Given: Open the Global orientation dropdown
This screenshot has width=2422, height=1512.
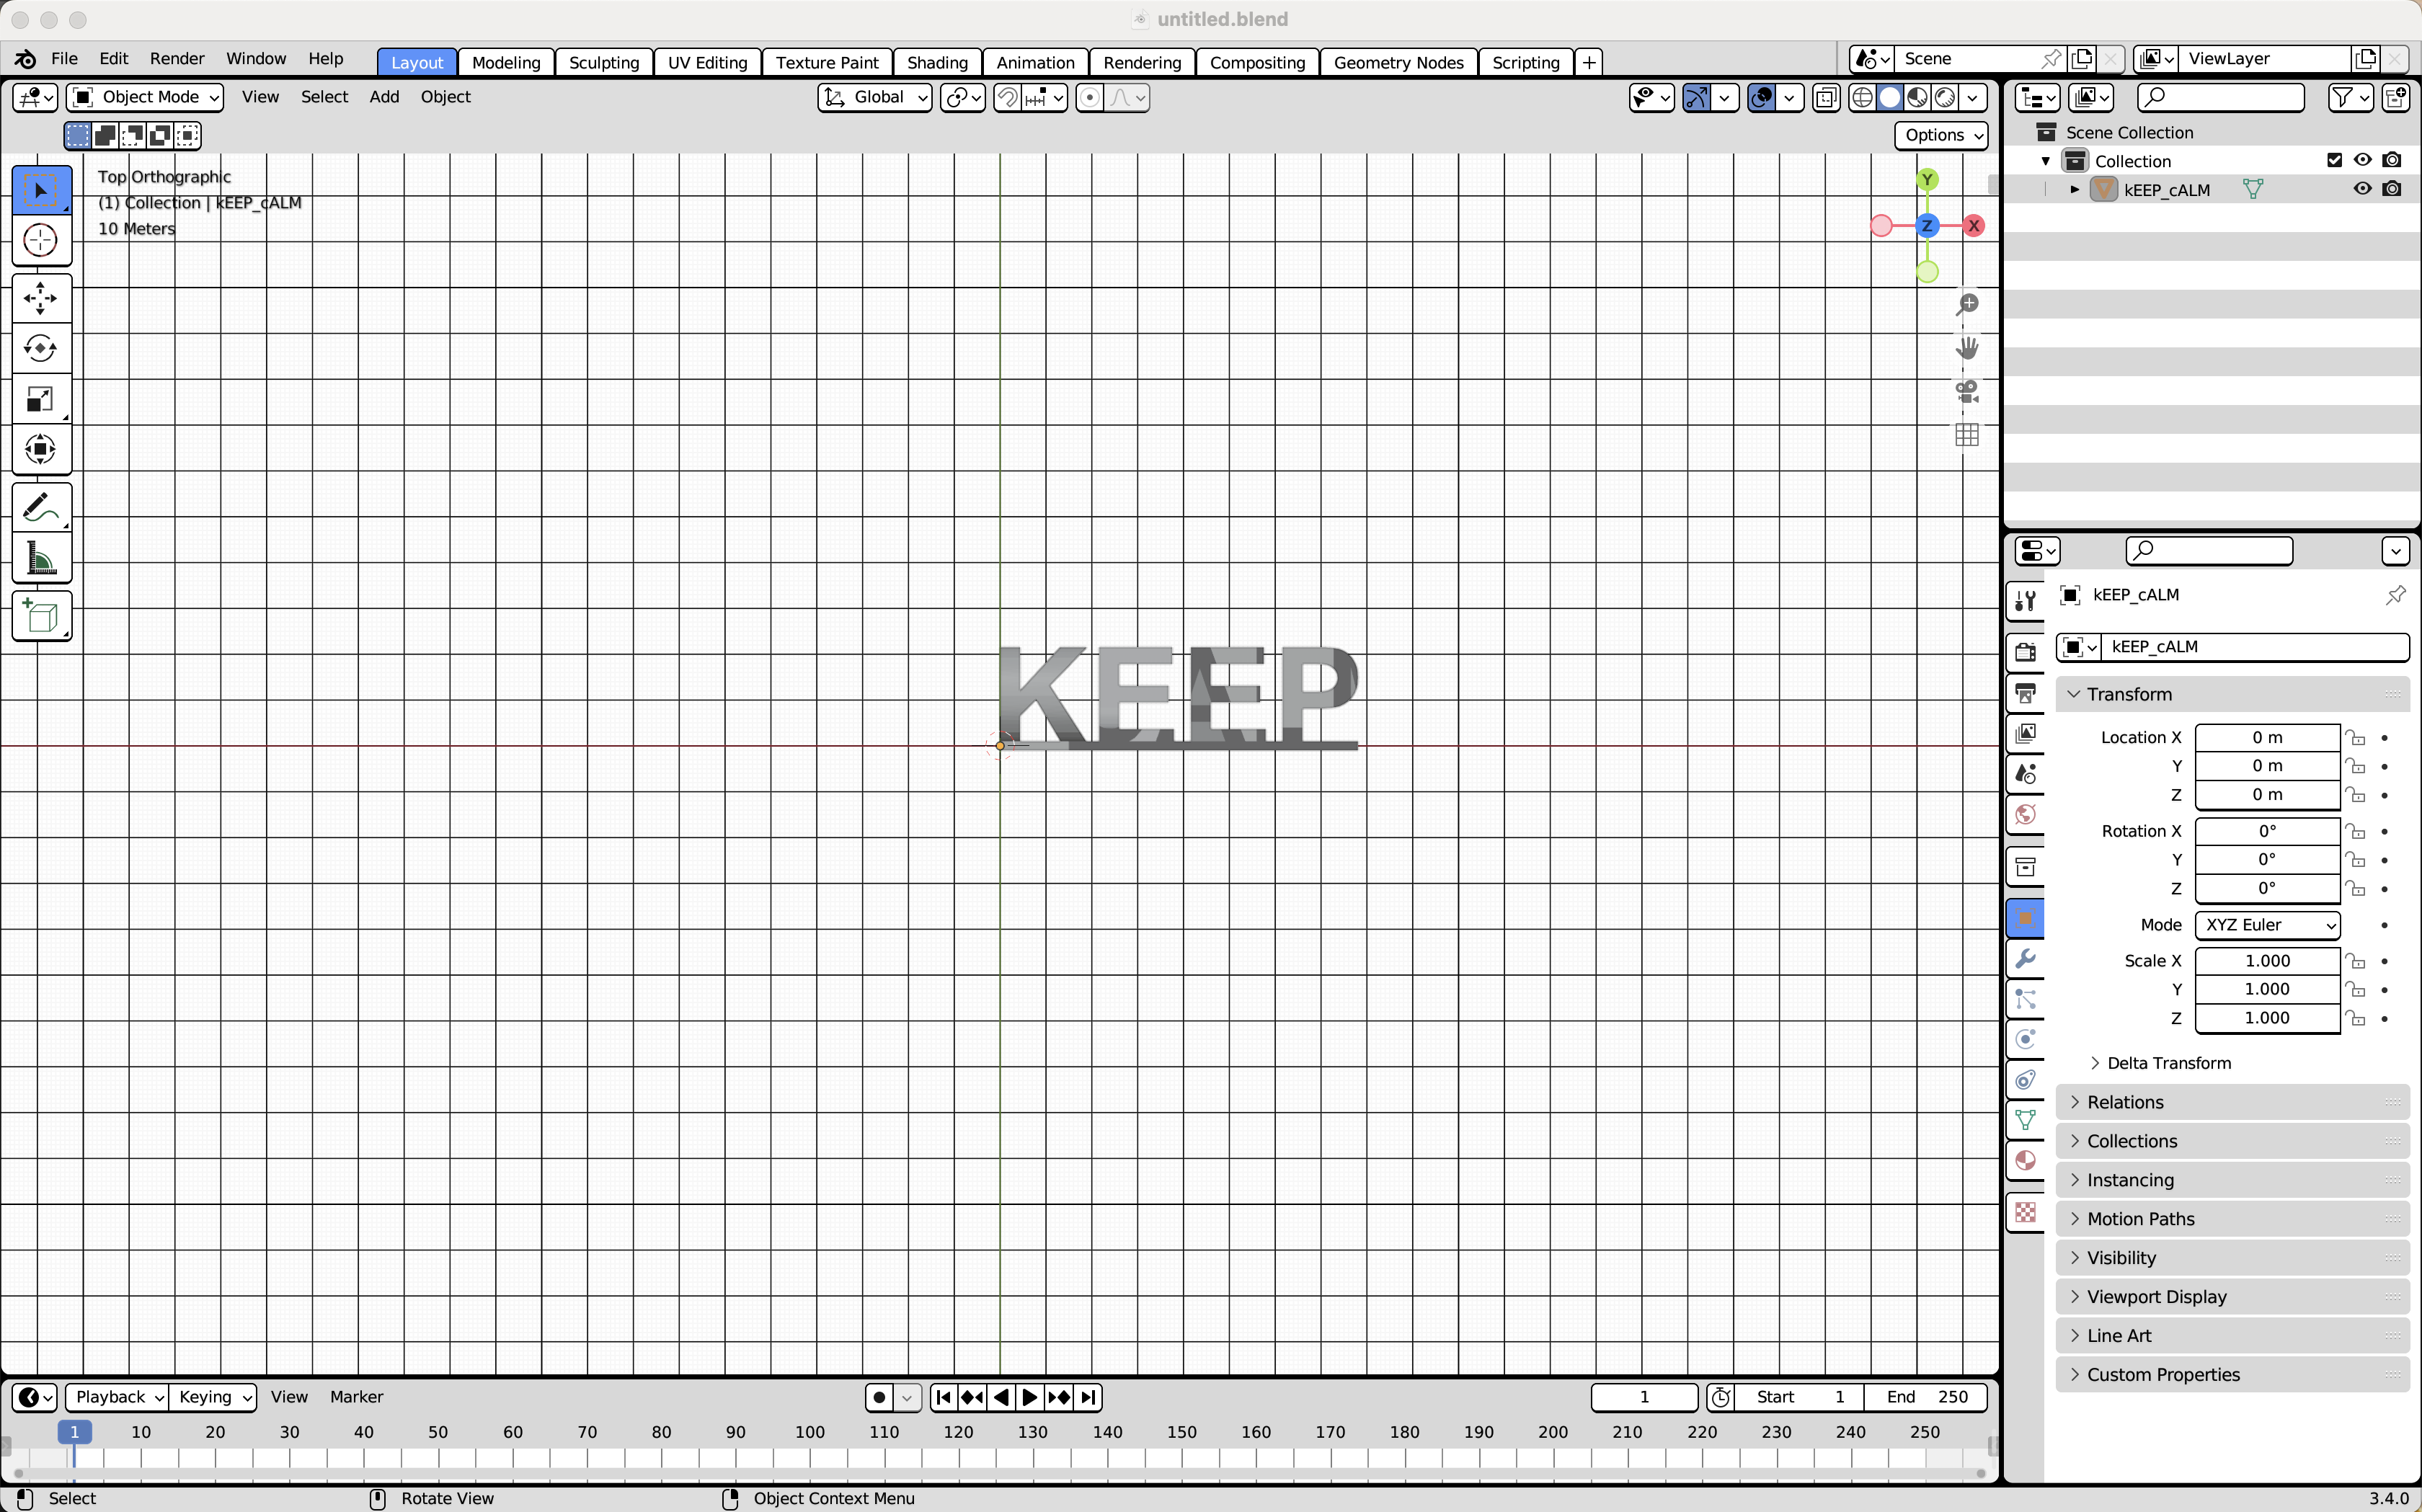Looking at the screenshot, I should coord(875,97).
